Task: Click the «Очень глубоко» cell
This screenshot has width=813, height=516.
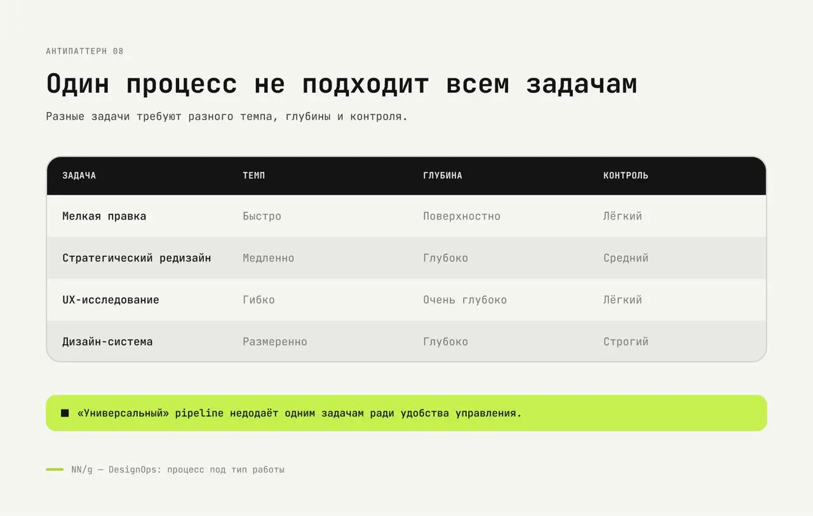Action: pyautogui.click(x=465, y=300)
